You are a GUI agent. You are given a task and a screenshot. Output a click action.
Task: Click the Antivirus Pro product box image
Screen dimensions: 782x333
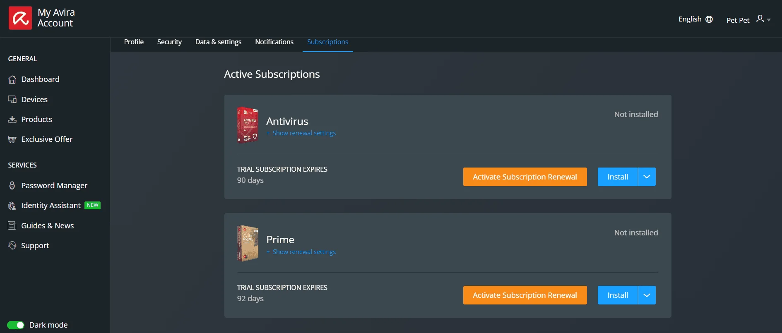point(248,125)
